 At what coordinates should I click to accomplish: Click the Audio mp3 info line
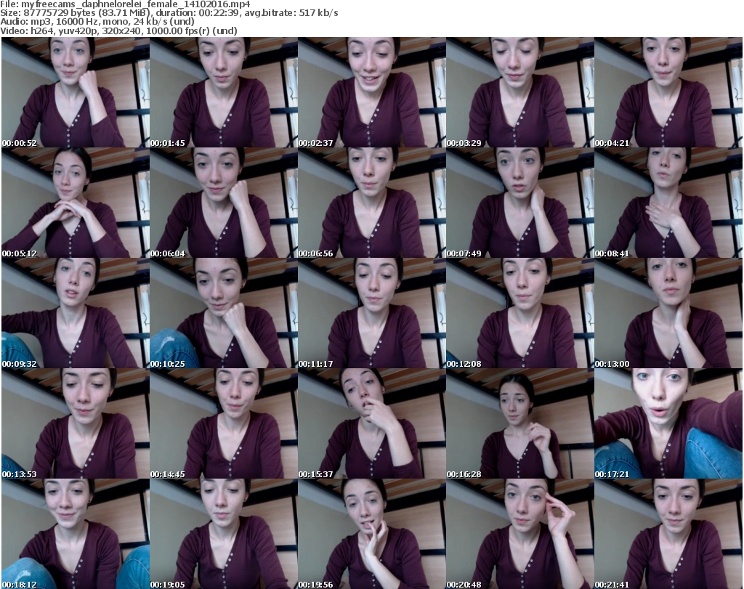point(97,22)
